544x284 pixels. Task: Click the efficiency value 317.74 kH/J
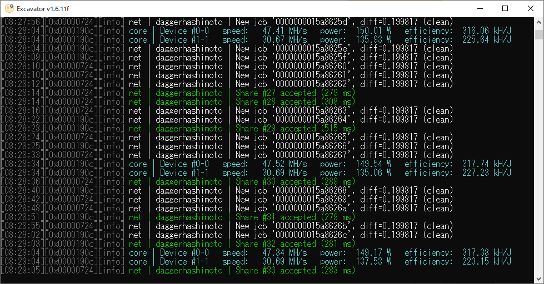[487, 164]
